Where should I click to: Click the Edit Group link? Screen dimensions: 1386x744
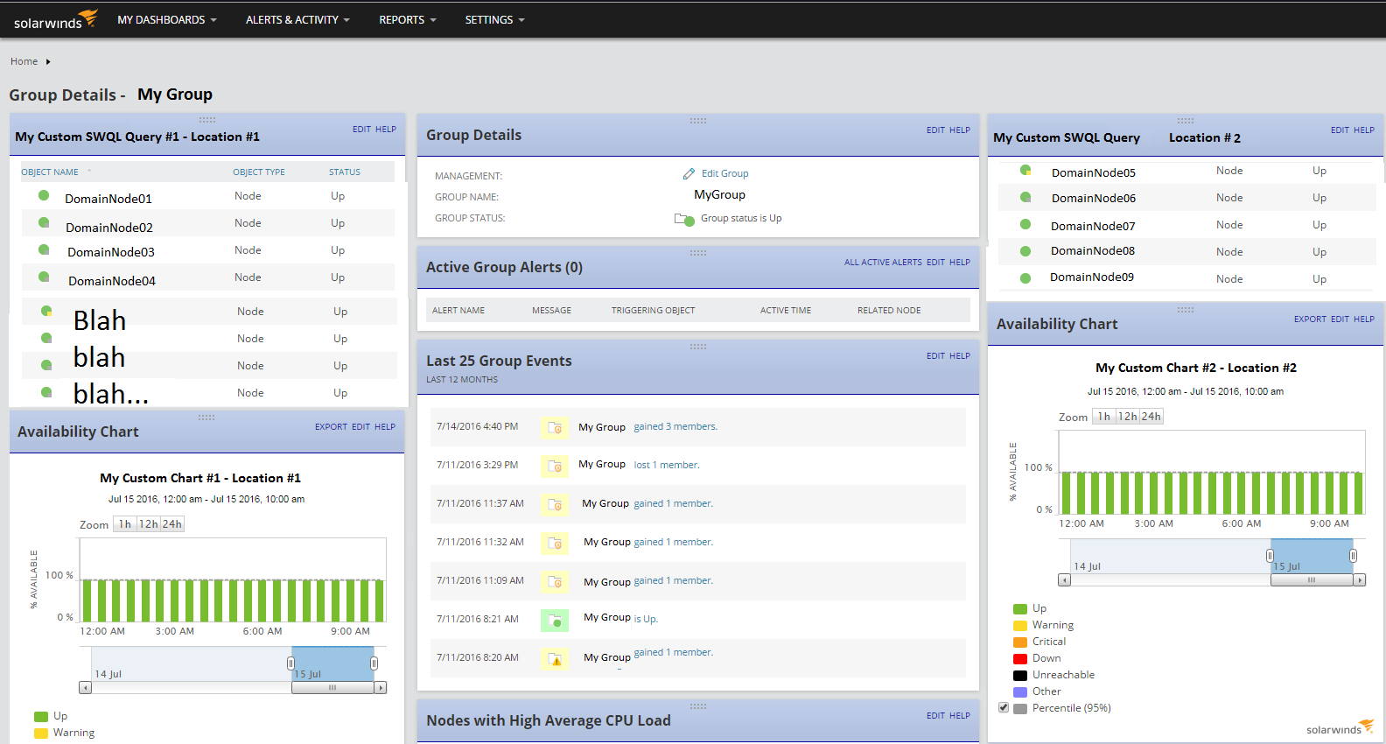coord(724,173)
